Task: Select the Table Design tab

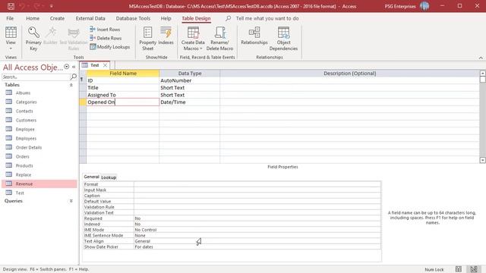Action: pyautogui.click(x=196, y=18)
